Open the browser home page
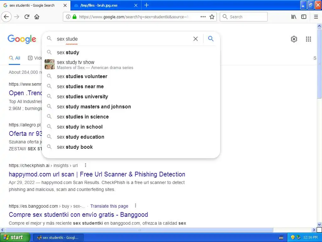 click(37, 17)
